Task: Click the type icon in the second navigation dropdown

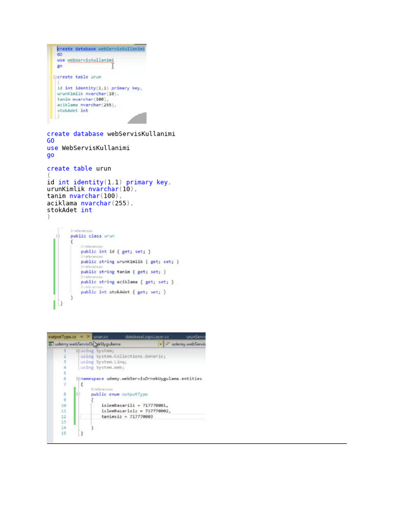Action: tap(168, 344)
